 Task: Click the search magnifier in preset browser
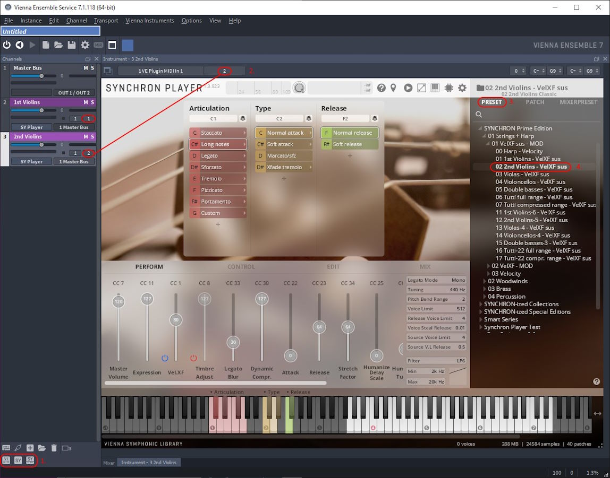point(479,115)
